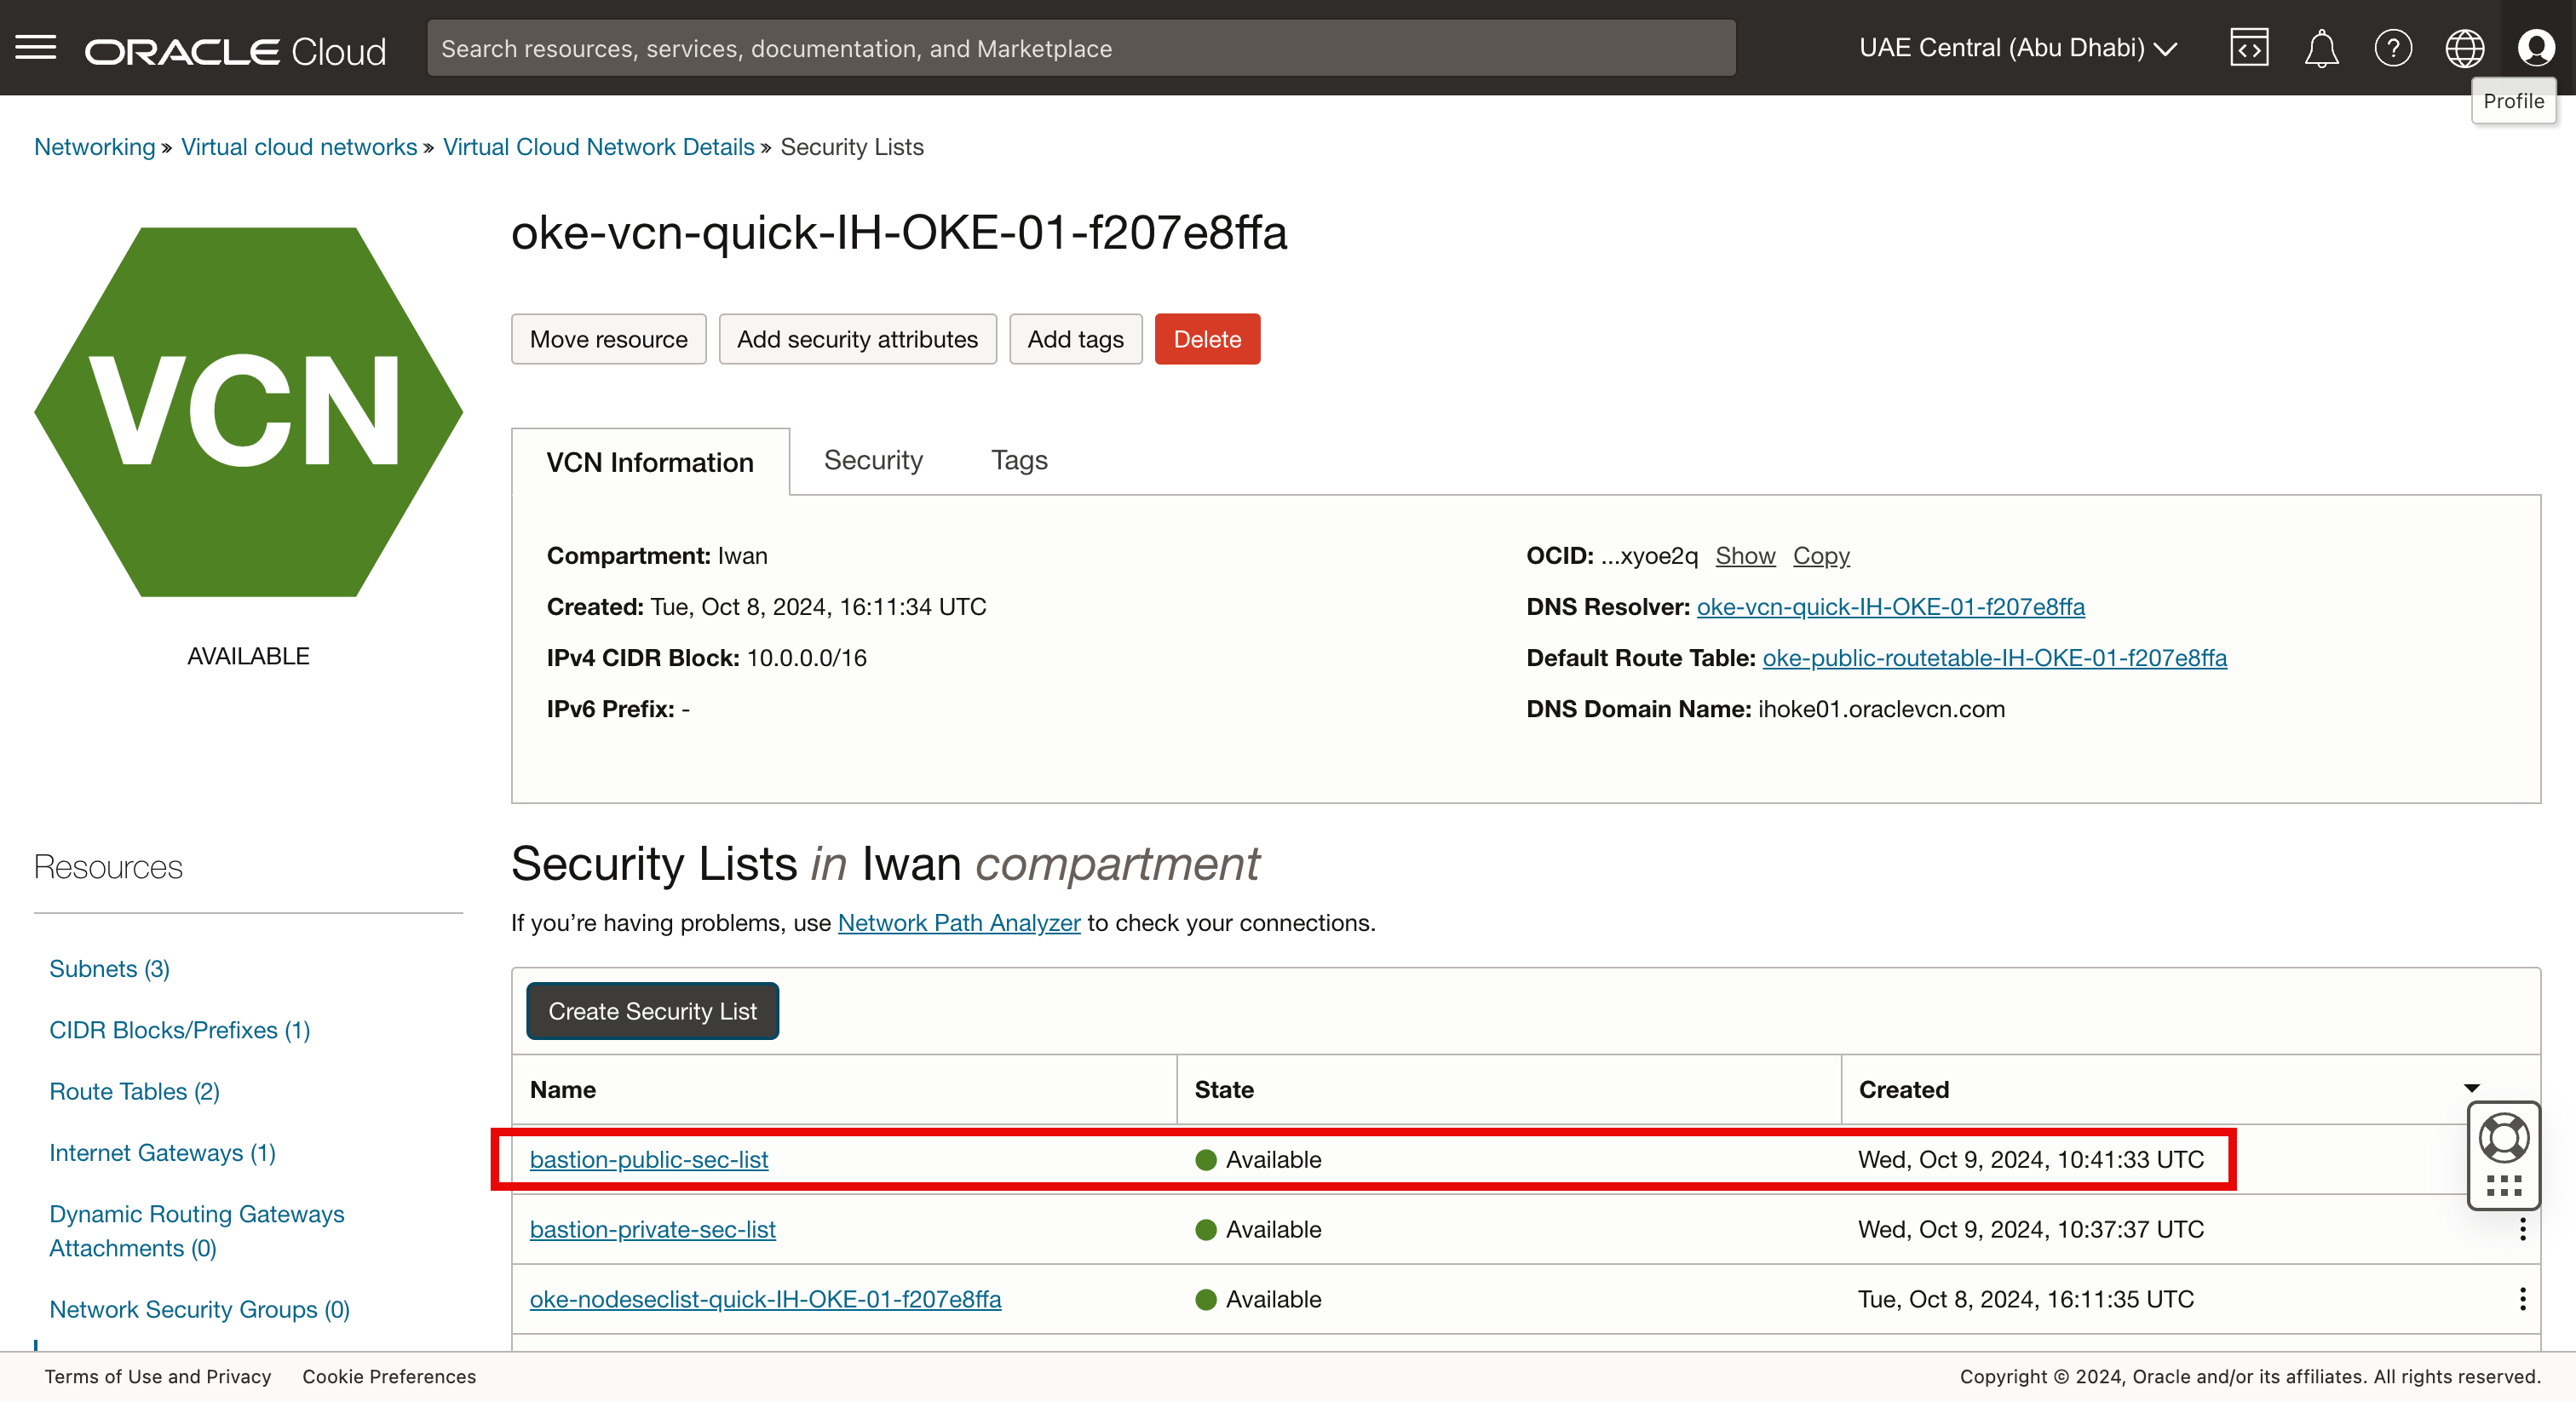Switch to the Security tab
This screenshot has width=2576, height=1402.
click(872, 460)
